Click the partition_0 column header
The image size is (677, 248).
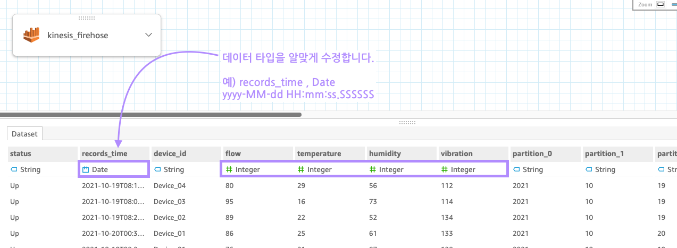pos(546,153)
